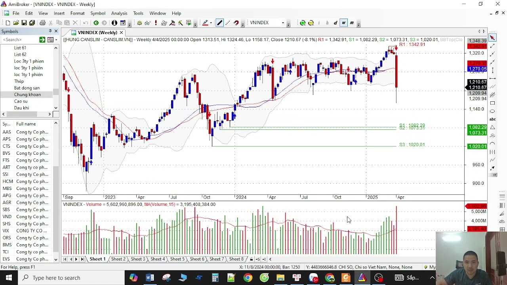The height and width of the screenshot is (285, 507).
Task: Choose the abc text tool
Action: click(492, 119)
